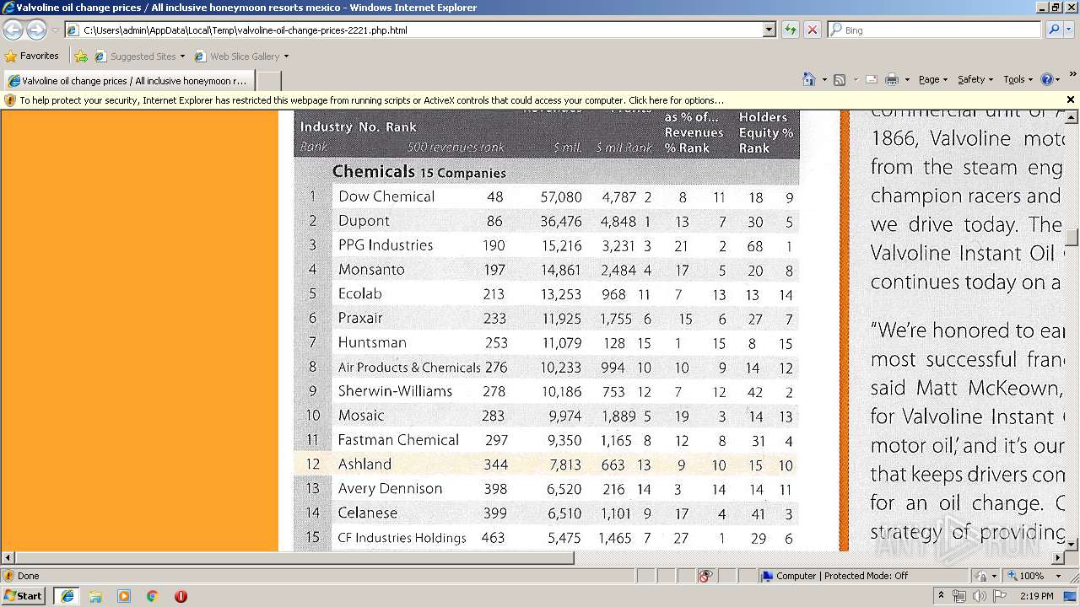This screenshot has height=607, width=1080.
Task: Click the volume speaker tray icon
Action: click(979, 596)
